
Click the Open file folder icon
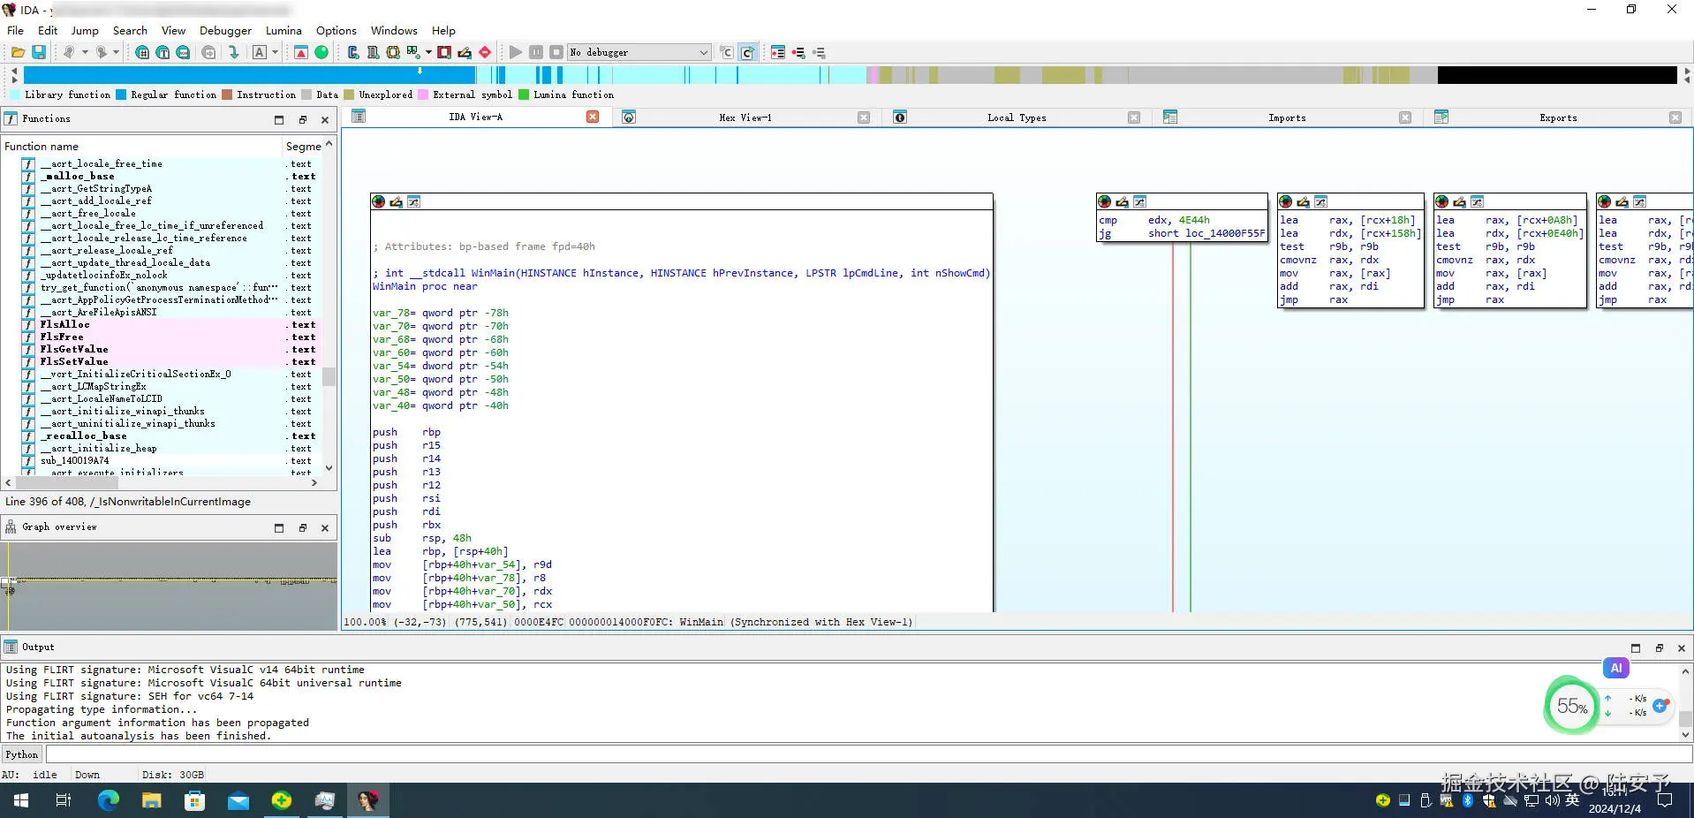point(18,53)
